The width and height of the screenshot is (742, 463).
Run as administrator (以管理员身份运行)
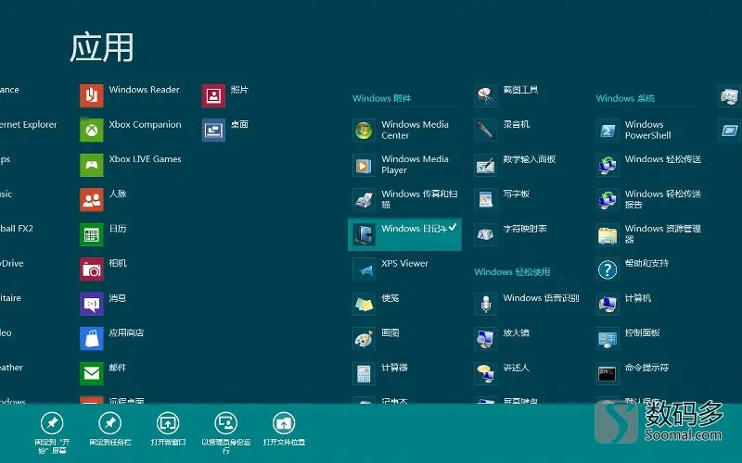point(225,432)
